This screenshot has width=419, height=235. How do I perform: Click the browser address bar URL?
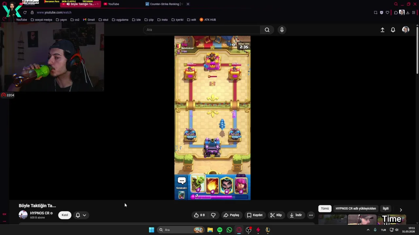coord(54,12)
